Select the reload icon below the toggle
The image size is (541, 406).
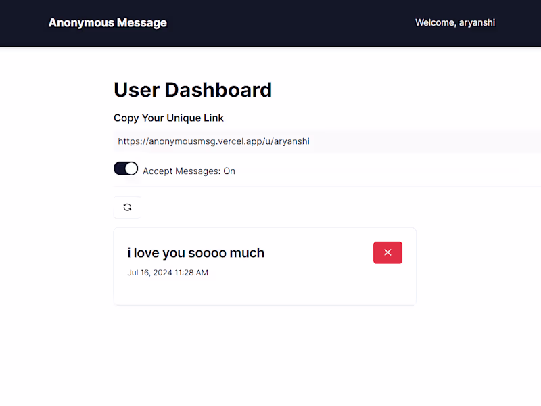(x=127, y=207)
